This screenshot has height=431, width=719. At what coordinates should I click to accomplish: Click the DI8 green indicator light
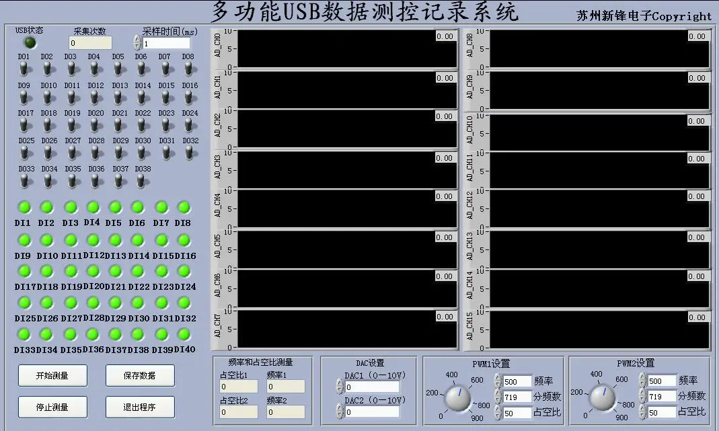pyautogui.click(x=184, y=207)
